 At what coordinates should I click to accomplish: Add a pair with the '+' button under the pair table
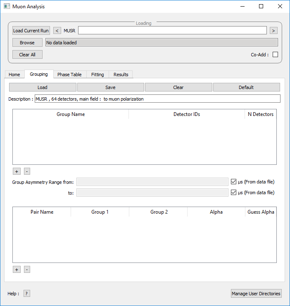pos(17,270)
